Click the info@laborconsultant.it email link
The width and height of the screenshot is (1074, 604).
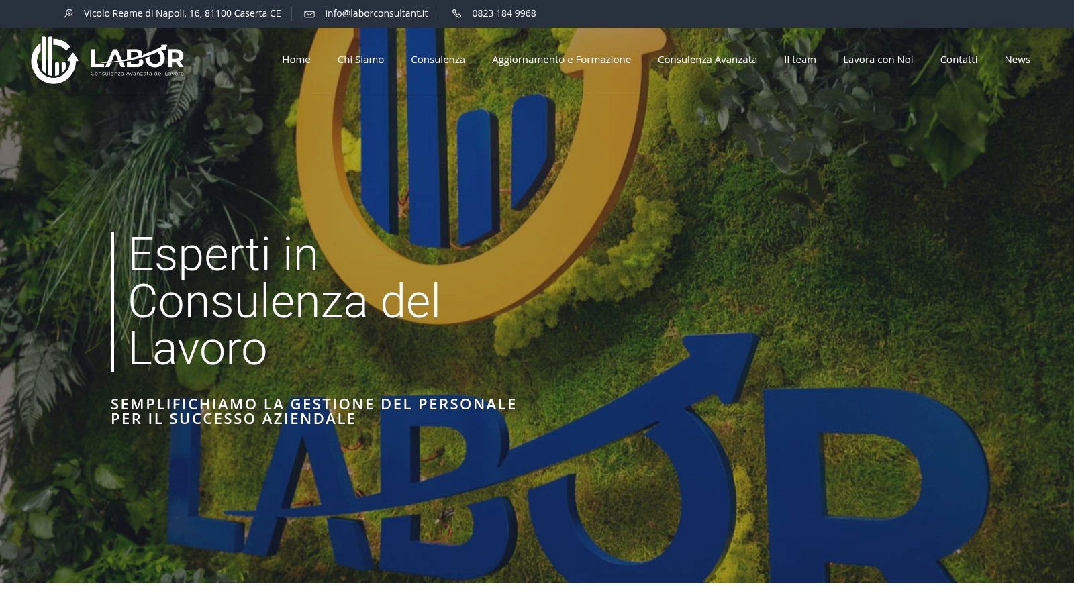376,13
